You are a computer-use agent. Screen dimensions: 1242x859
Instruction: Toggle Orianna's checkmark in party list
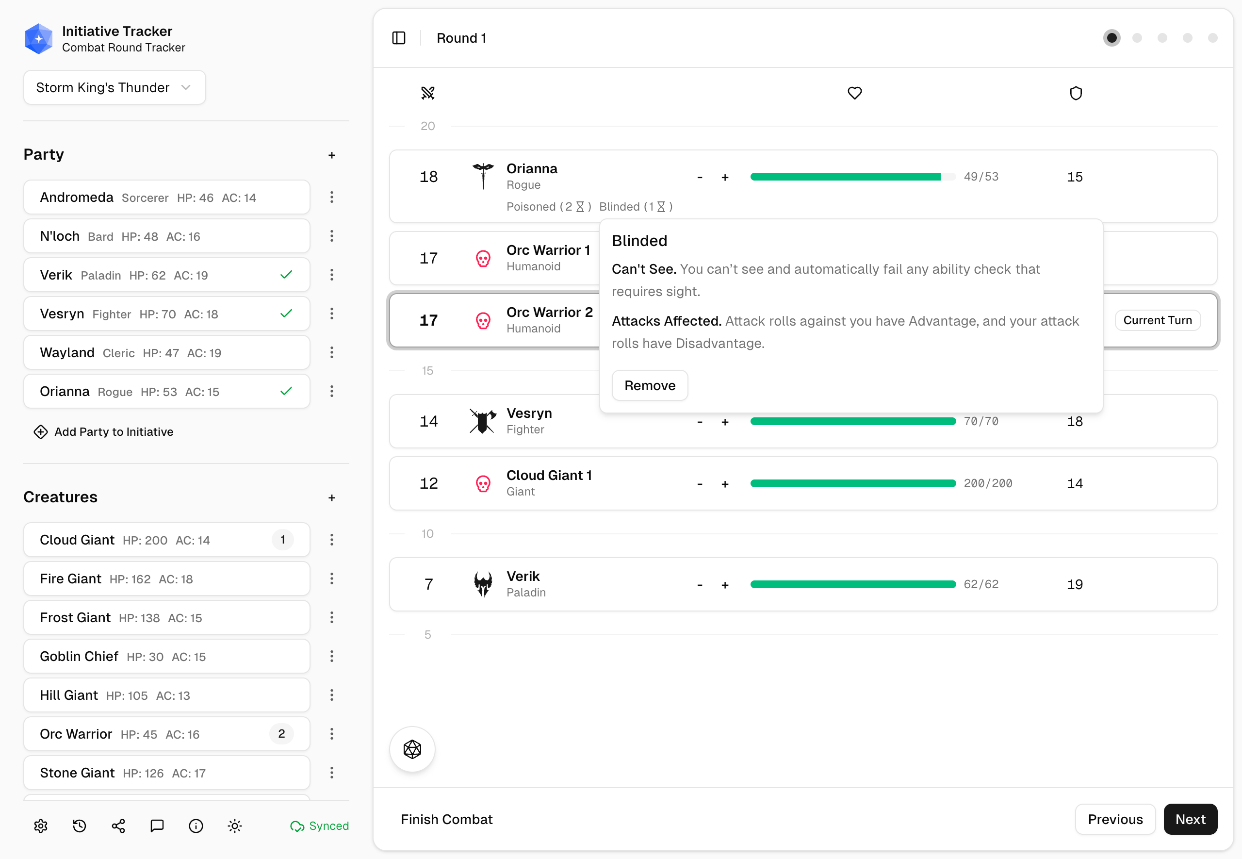pyautogui.click(x=286, y=391)
